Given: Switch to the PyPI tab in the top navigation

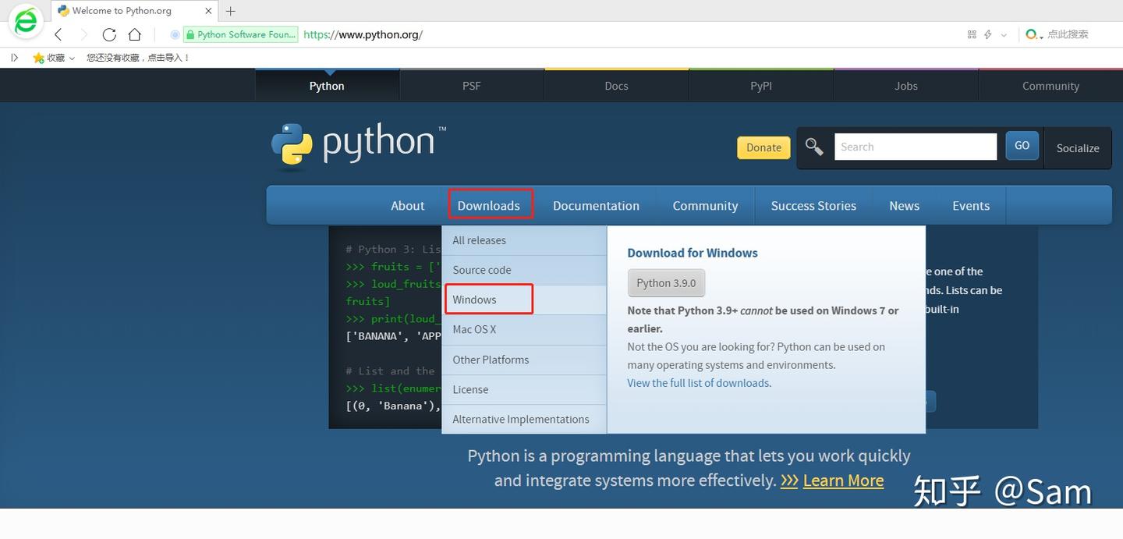Looking at the screenshot, I should point(760,86).
